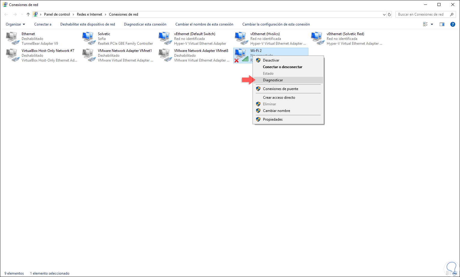The image size is (460, 277).
Task: Click the 'TunnelBear Adapter V9' text
Action: click(x=40, y=44)
